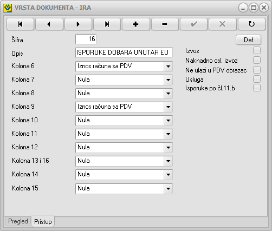Screen dimensions: 272x231
Task: Enable the Izvoz checkbox
Action: pos(257,50)
